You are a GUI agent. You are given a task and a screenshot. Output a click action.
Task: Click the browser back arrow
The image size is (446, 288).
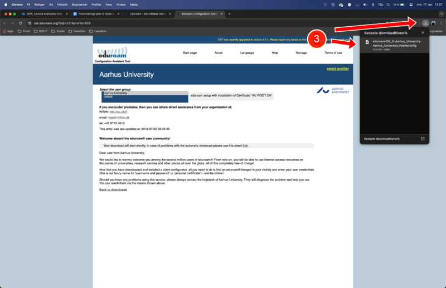click(5, 23)
